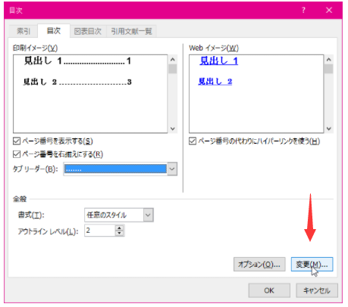Click the 変更(M)... button
The width and height of the screenshot is (348, 307).
coord(312,265)
